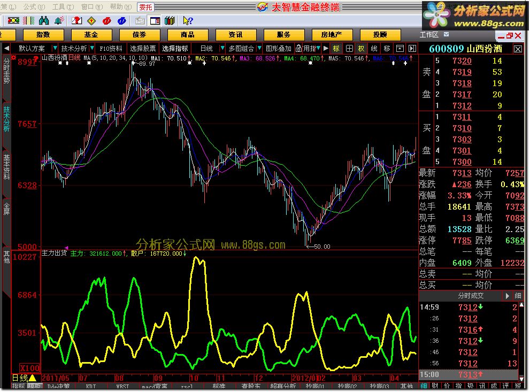Screen dimensions: 530x392
Task: Toggle the 线 line drawing button
Action: point(374,49)
